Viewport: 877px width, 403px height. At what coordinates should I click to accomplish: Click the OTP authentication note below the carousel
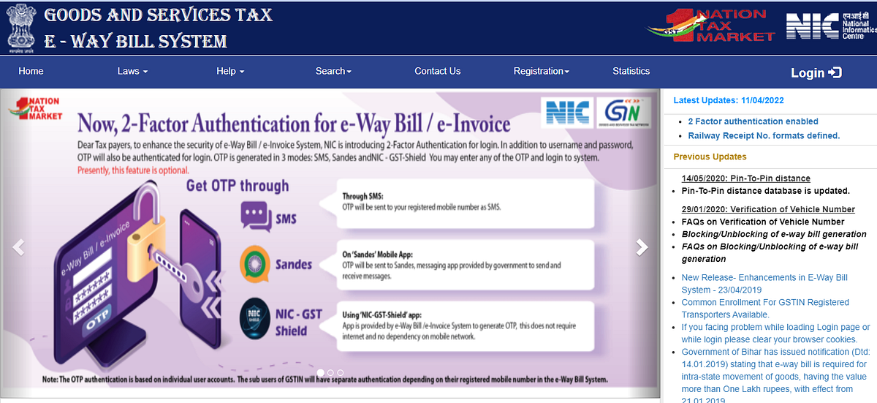tap(324, 380)
